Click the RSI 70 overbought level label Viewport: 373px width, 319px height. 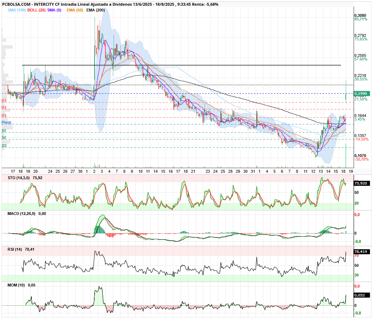[x=357, y=256]
